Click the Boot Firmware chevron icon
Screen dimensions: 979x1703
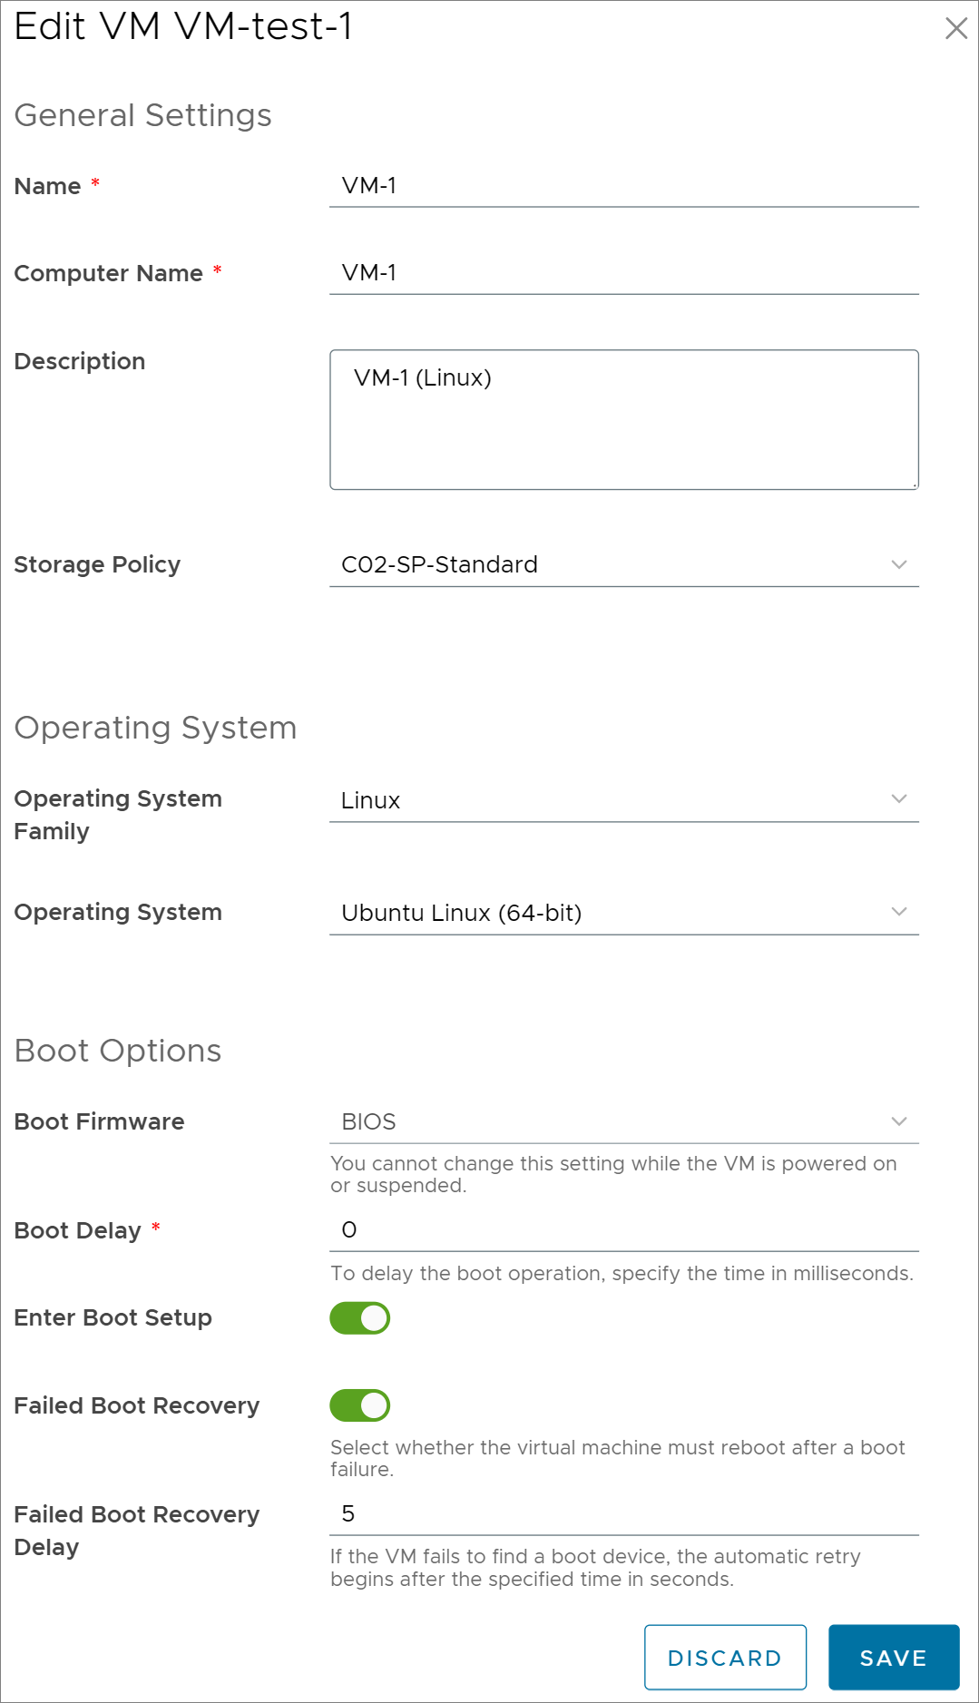point(899,1121)
